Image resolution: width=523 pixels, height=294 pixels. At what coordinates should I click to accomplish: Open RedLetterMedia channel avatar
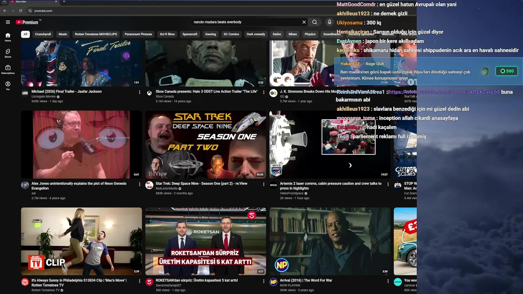coord(149,185)
